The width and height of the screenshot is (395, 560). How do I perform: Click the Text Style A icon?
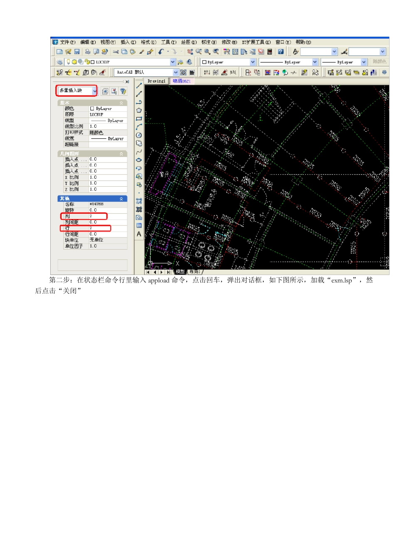click(296, 52)
